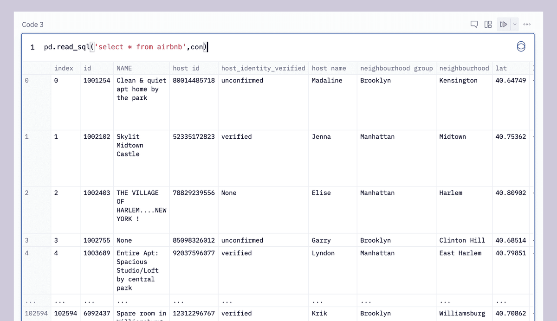Open the three-dot cell menu
557x321 pixels.
click(527, 24)
